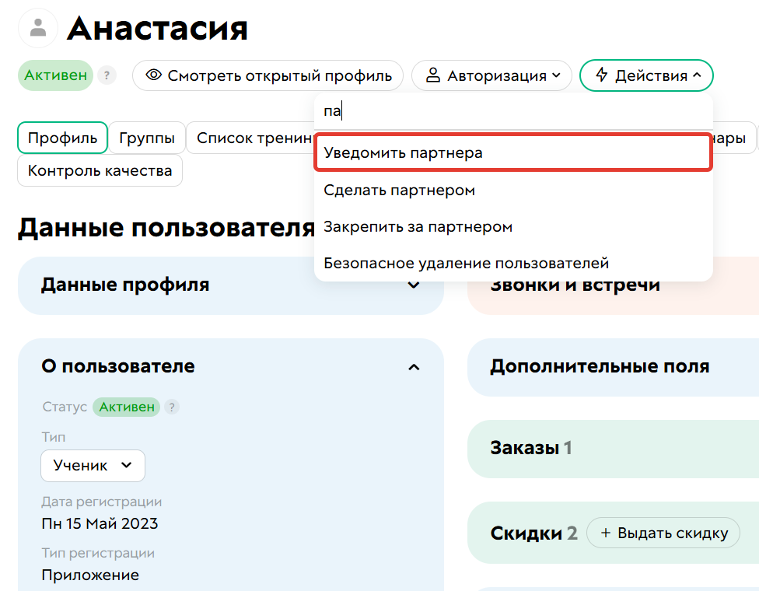759x591 pixels.
Task: Click the question mark icon next to Активен badge
Action: (107, 75)
